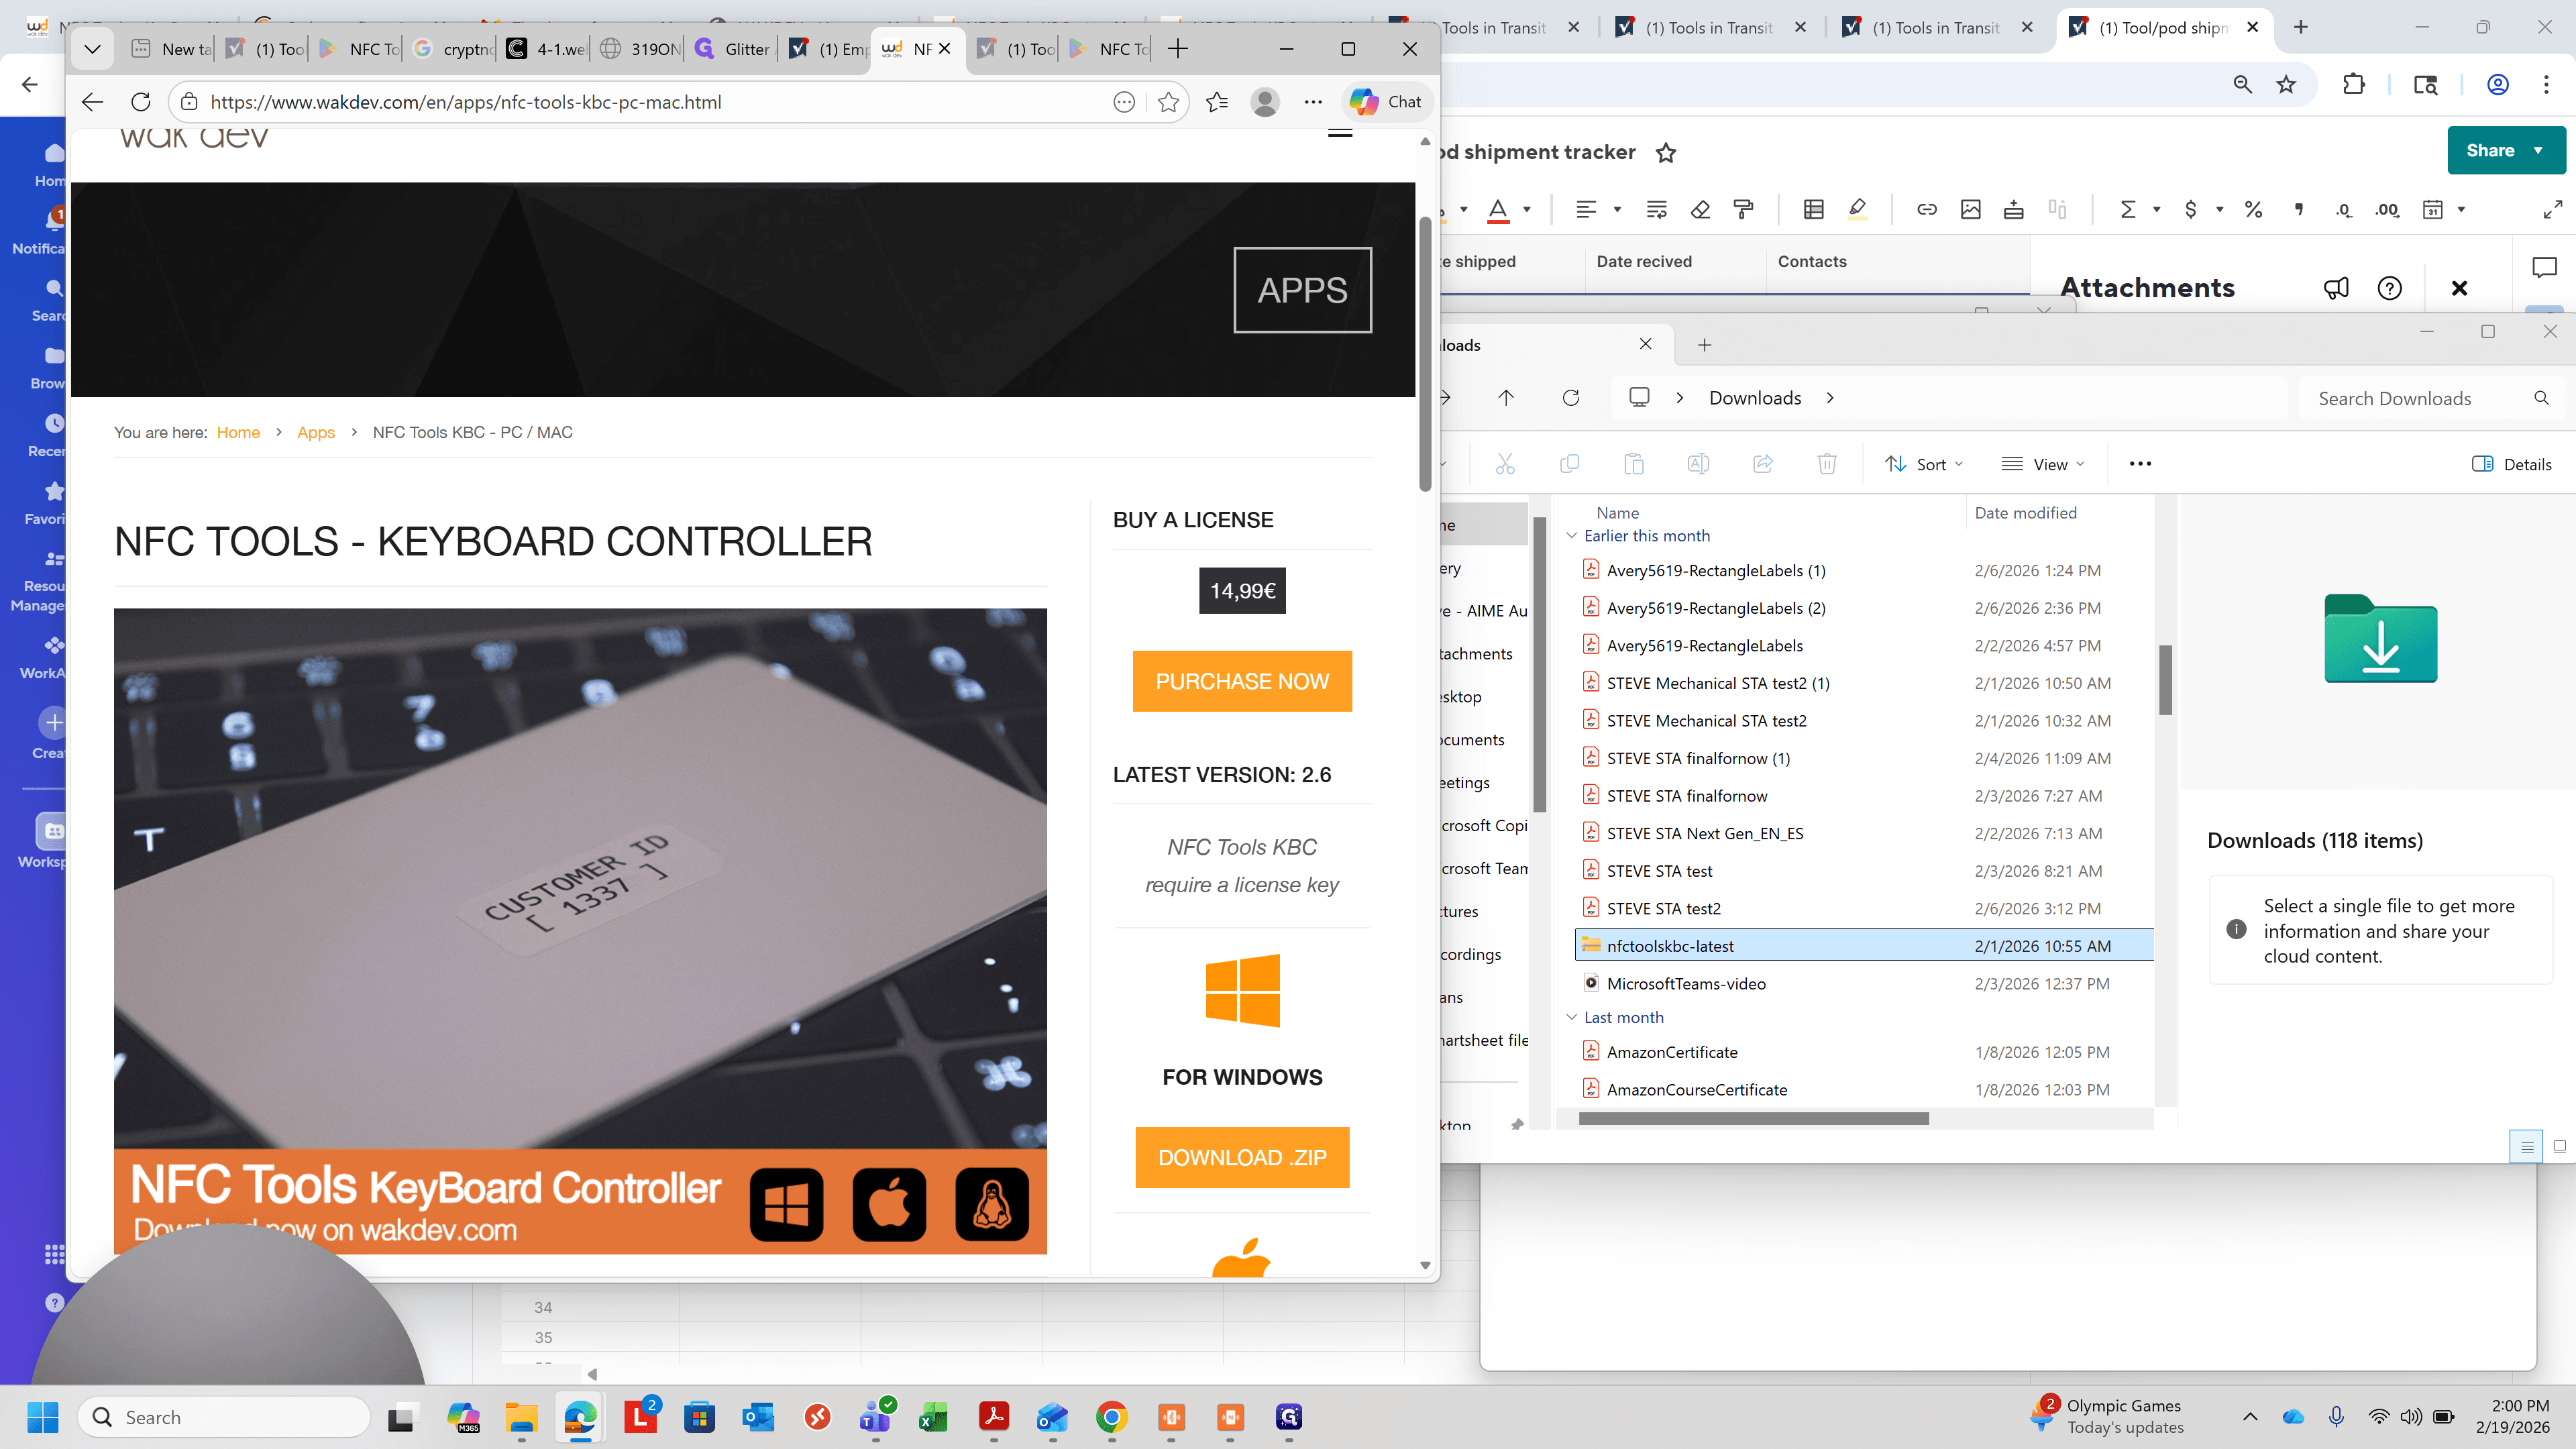Click announcements megaphone icon in Attachments panel
Viewport: 2576px width, 1449px height.
(x=2336, y=288)
